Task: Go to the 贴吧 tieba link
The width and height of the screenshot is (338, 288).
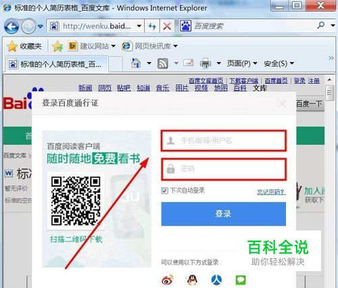Action: pyautogui.click(x=124, y=88)
